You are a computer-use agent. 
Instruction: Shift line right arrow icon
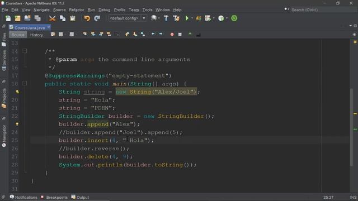161,34
